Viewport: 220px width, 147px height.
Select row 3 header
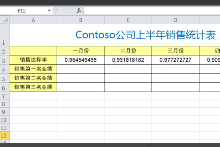point(5,60)
